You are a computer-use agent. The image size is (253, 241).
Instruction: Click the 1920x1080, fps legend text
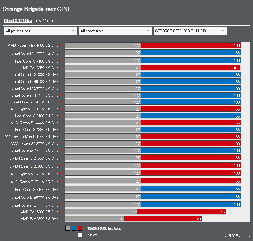click(103, 228)
